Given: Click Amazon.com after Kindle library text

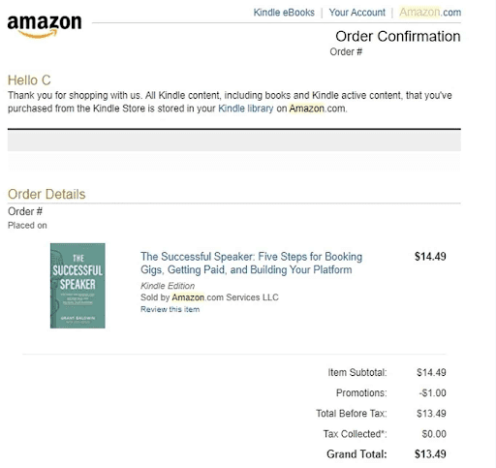Looking at the screenshot, I should click(318, 109).
